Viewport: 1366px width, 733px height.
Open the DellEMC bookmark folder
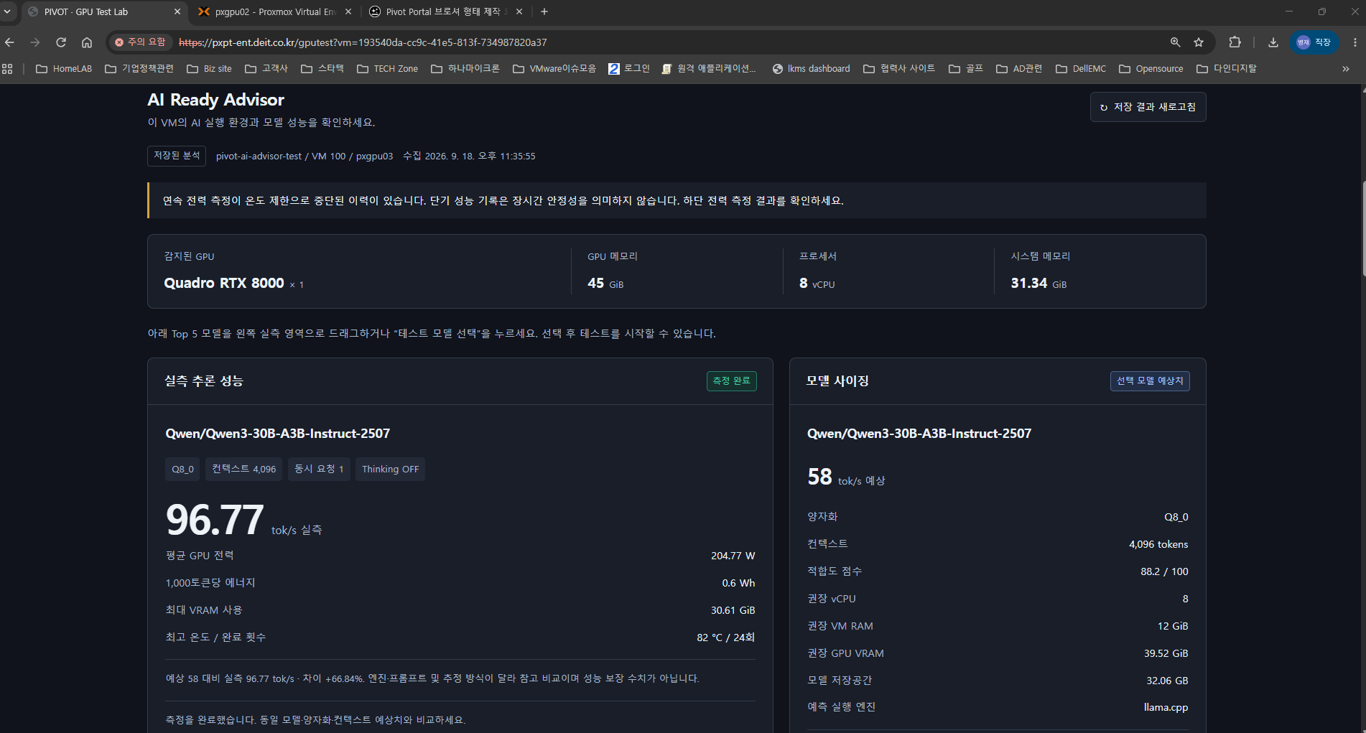(1081, 69)
